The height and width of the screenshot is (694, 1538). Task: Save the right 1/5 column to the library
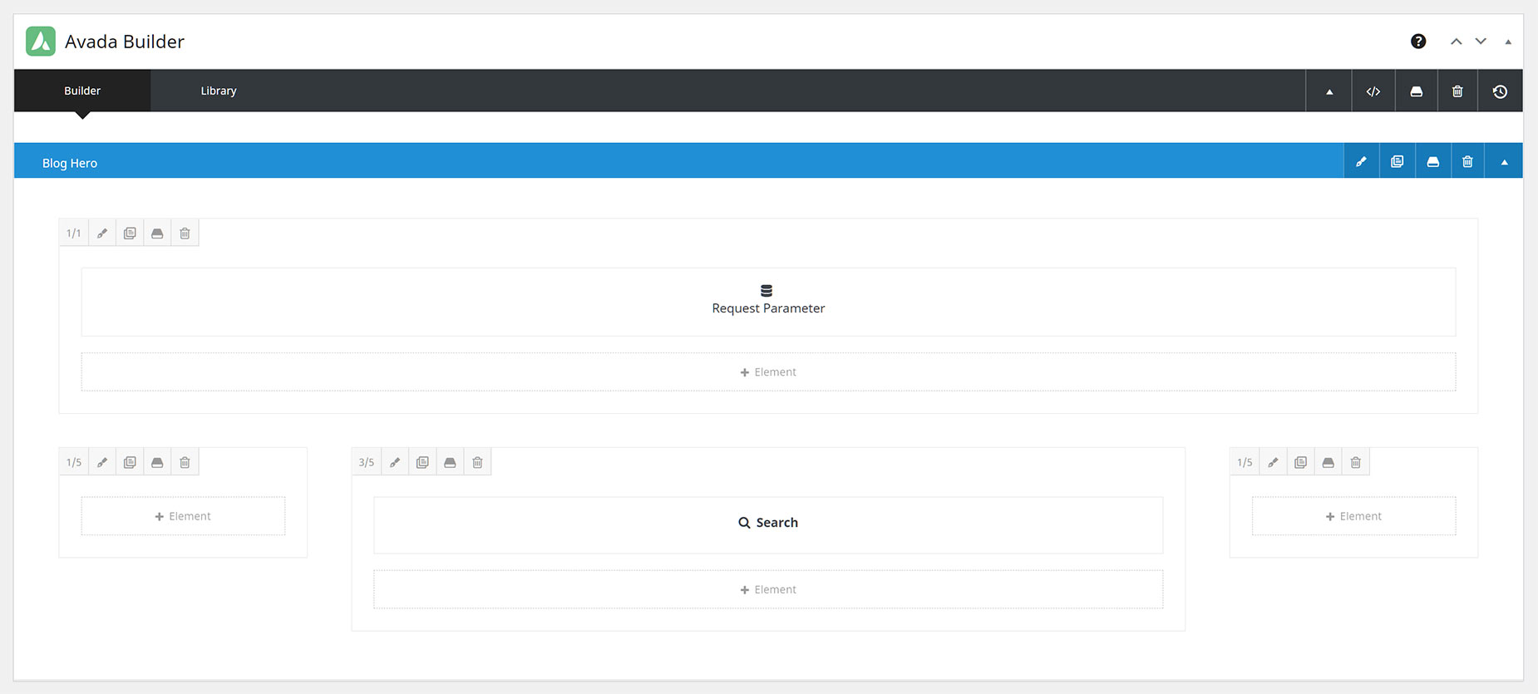[1328, 462]
